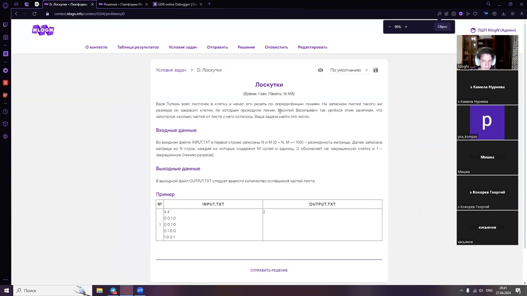Reload the page with refresh icon
The image size is (527, 296).
click(35, 14)
